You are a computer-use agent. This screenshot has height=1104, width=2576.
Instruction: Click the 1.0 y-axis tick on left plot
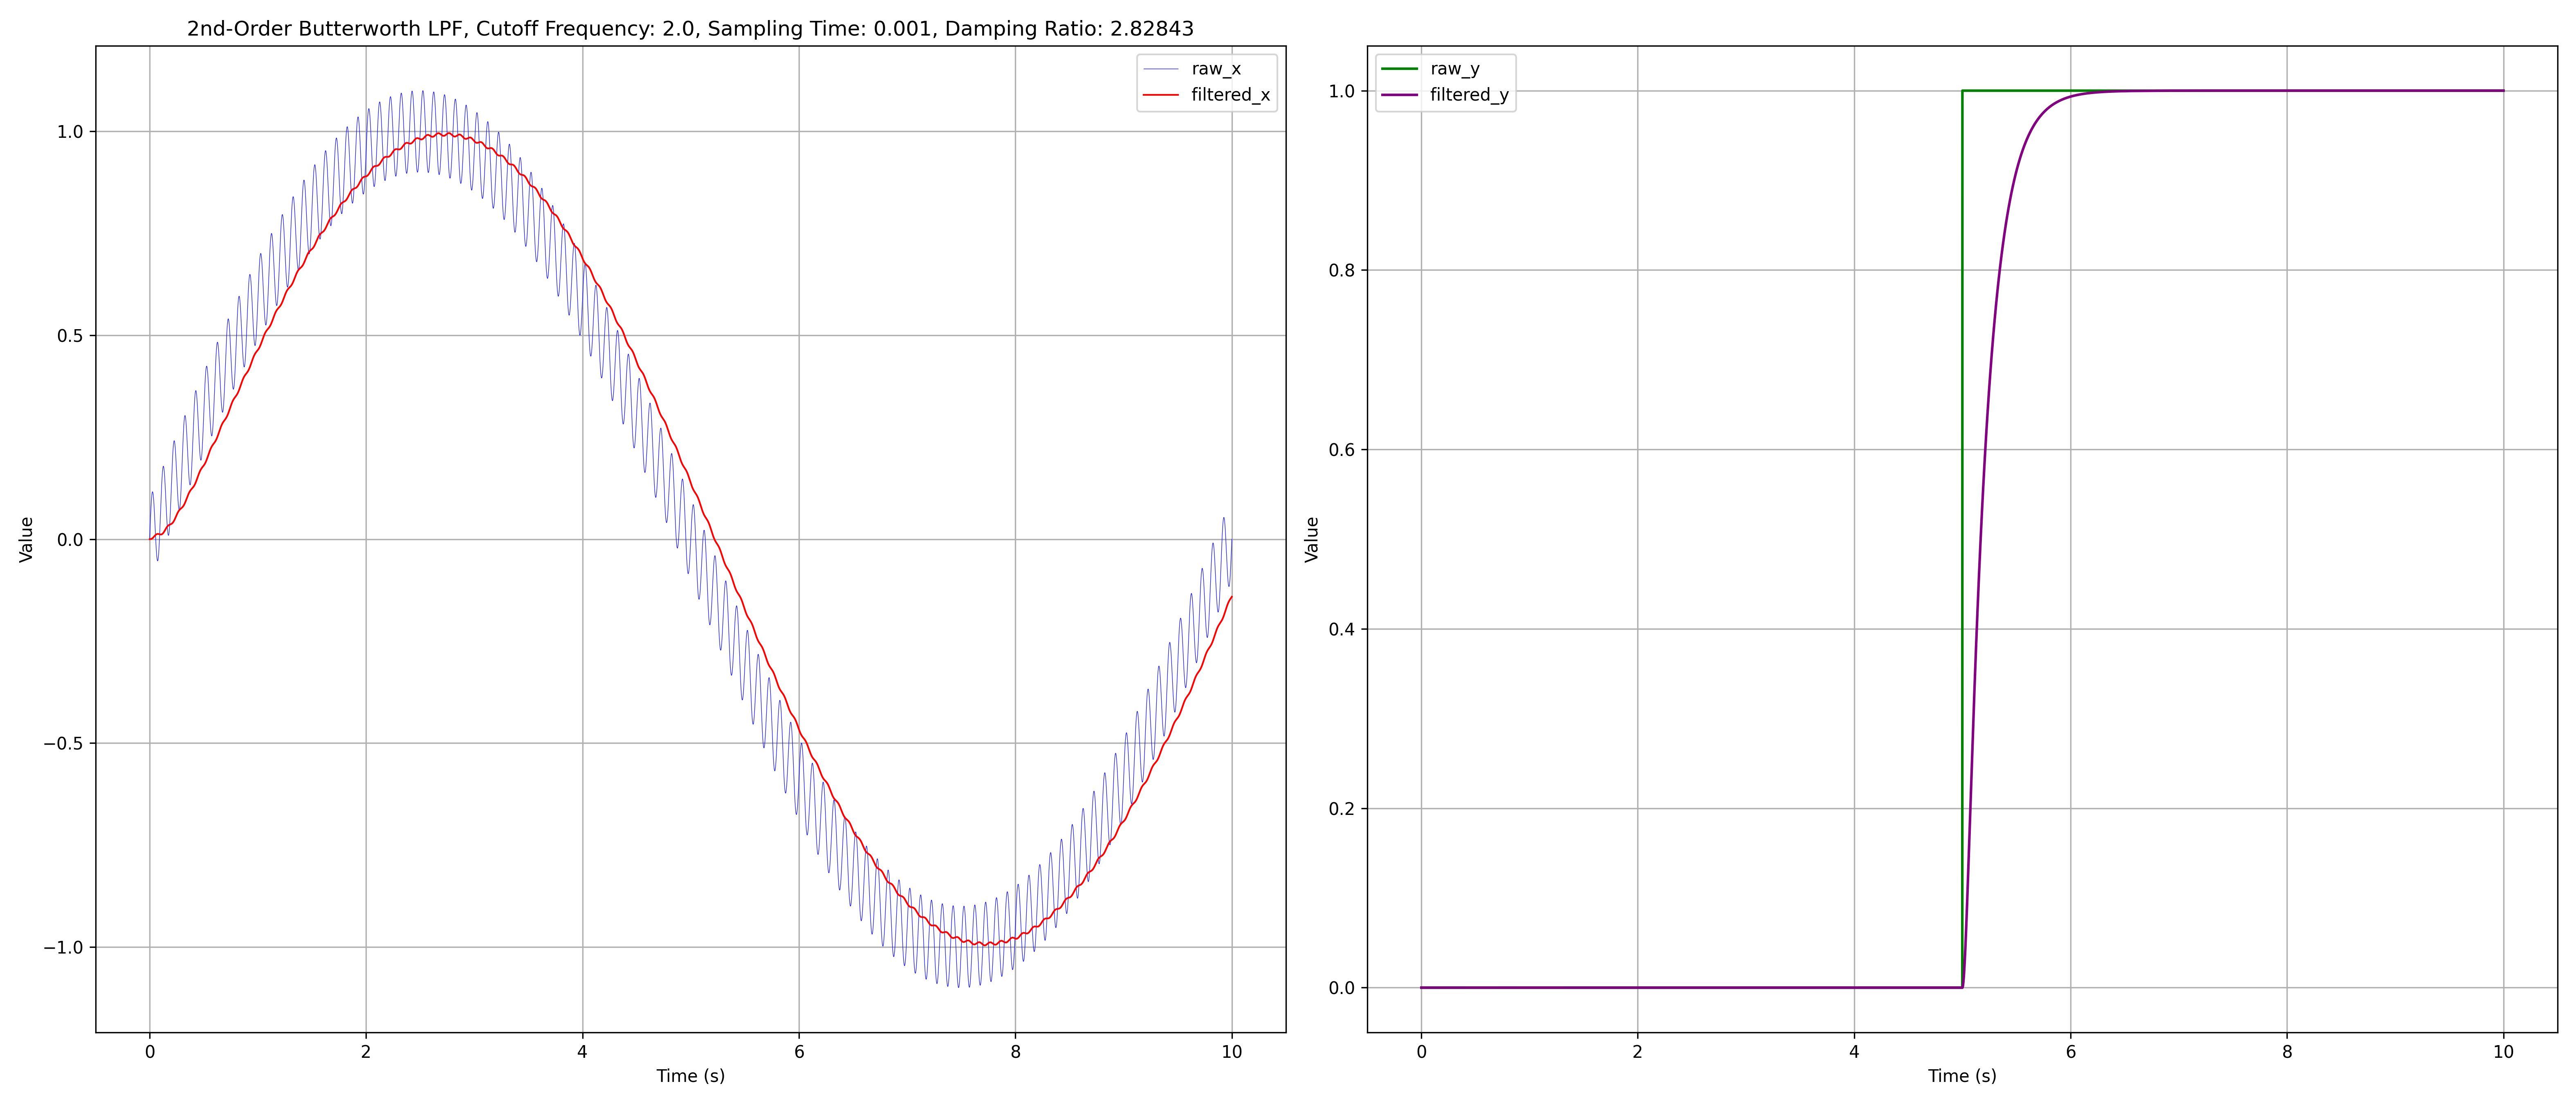coord(70,132)
